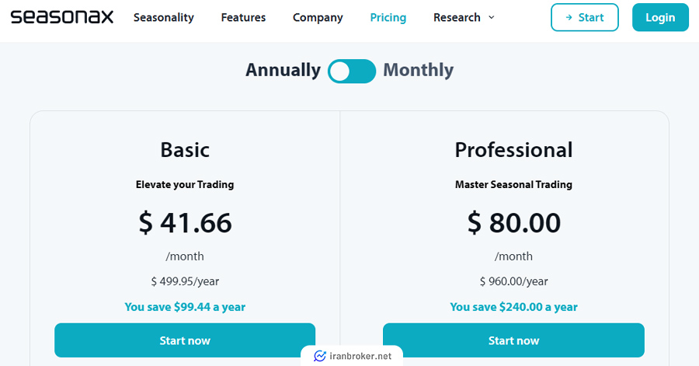
Task: Select the Annually billing label
Action: pyautogui.click(x=283, y=70)
